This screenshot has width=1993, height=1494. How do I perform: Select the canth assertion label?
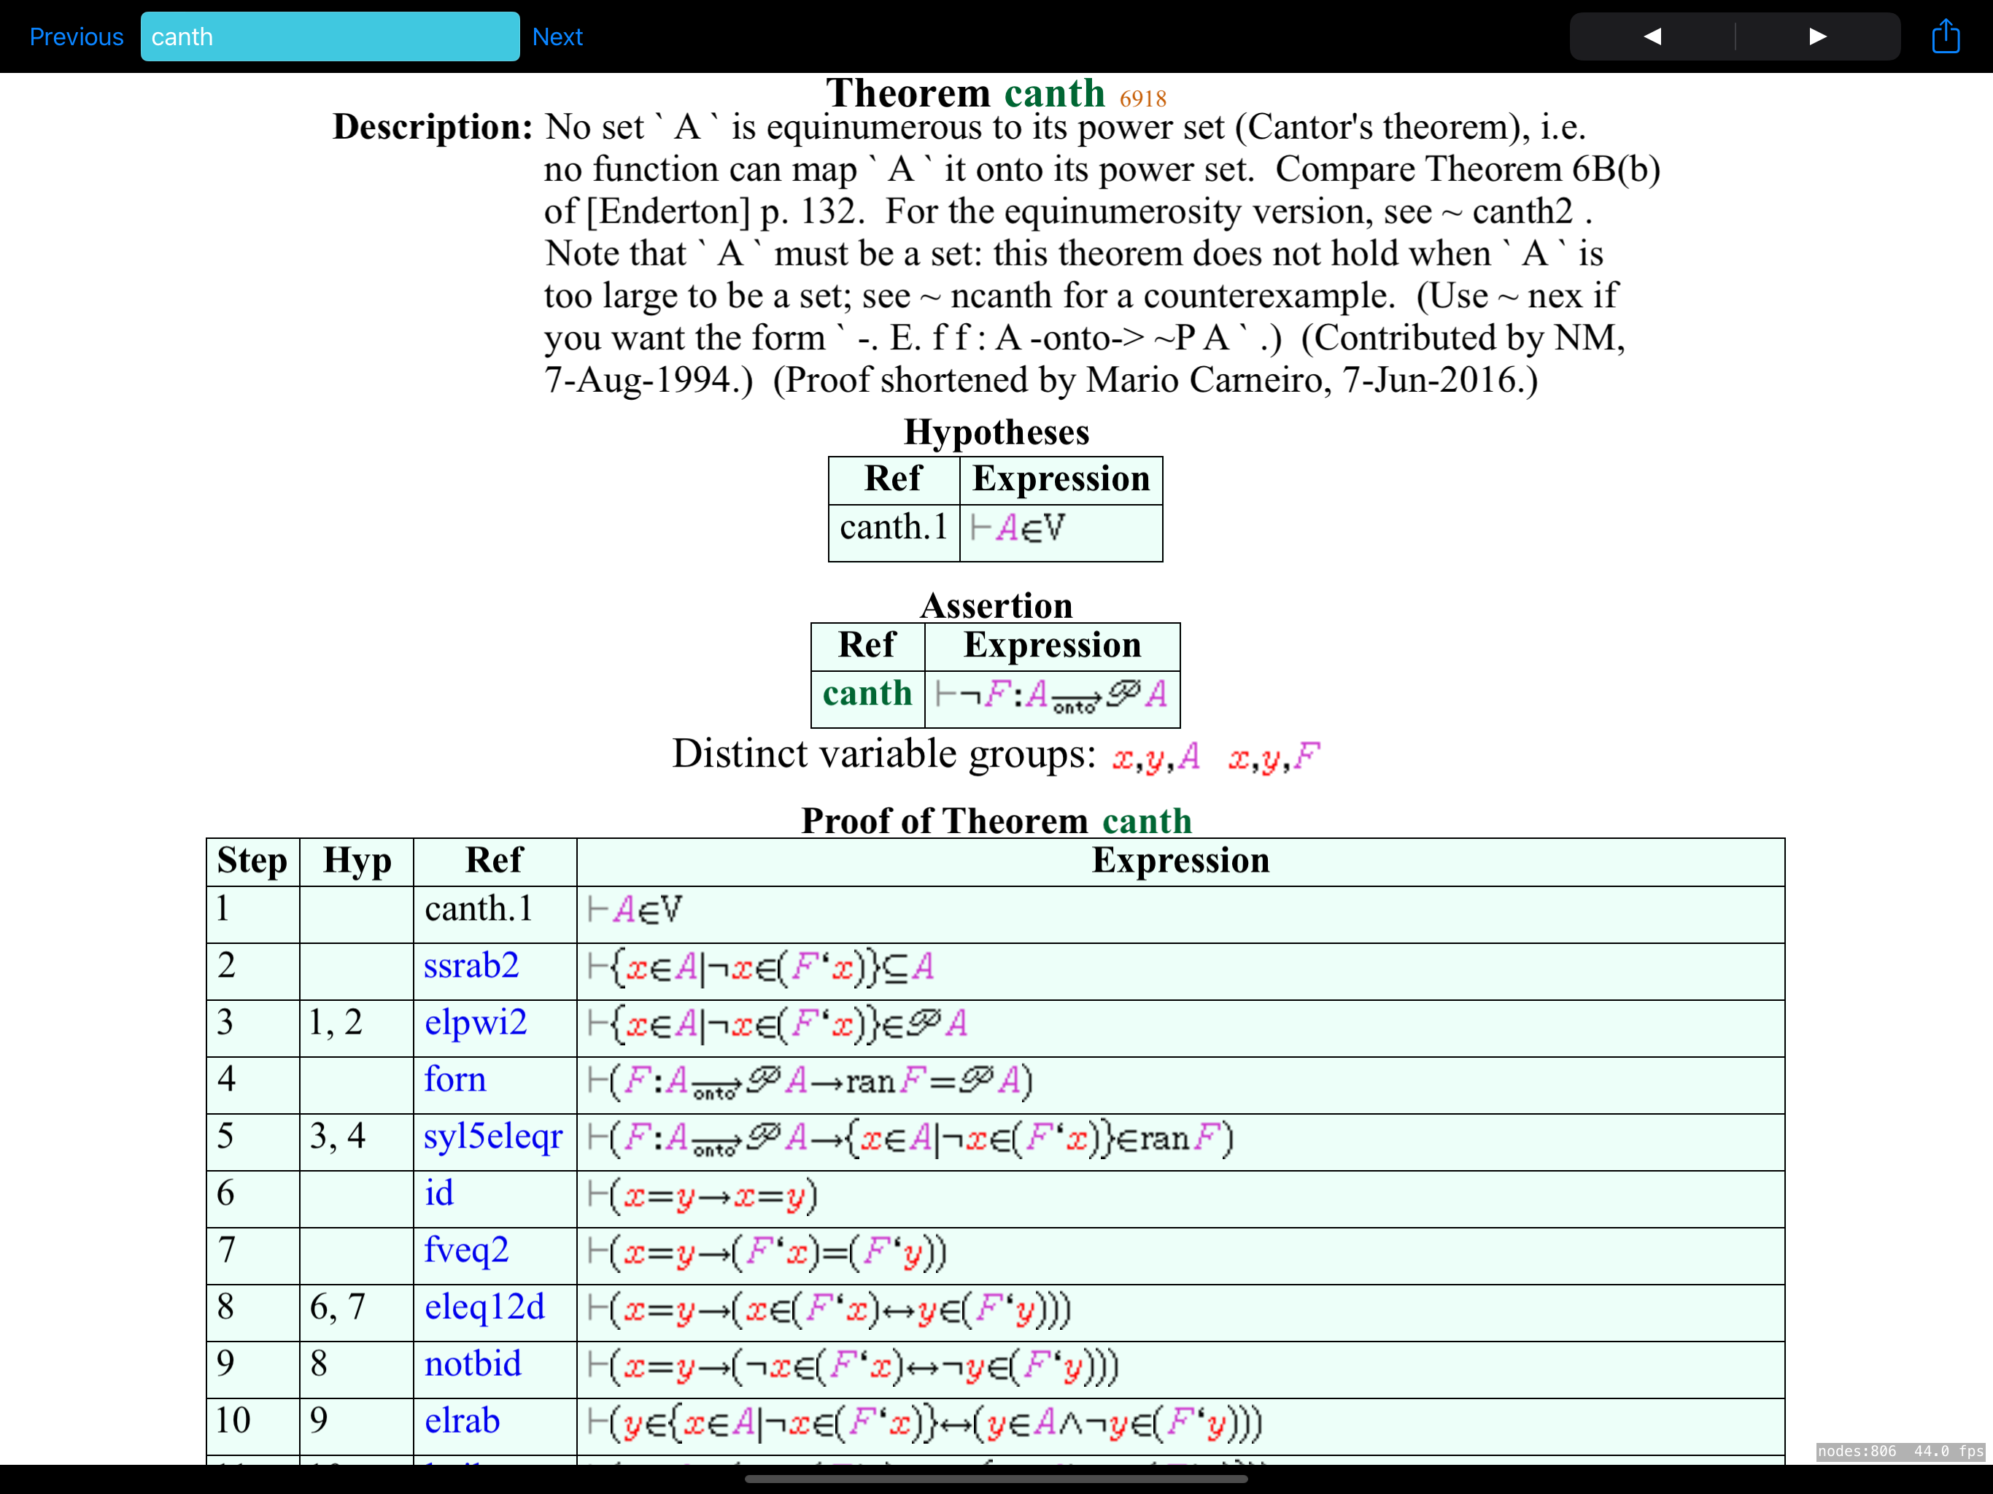coord(867,693)
